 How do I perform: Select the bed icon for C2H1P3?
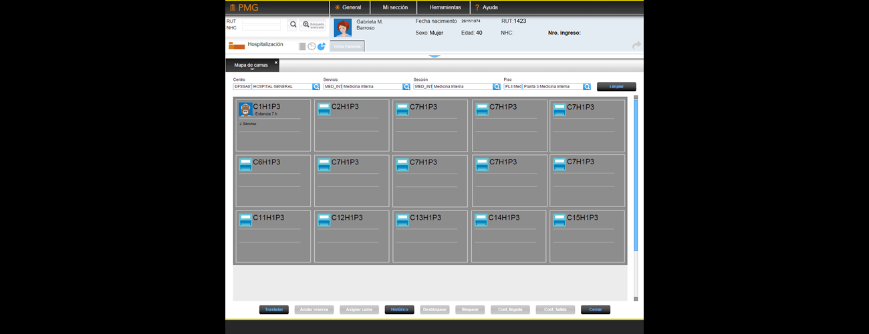coord(324,110)
